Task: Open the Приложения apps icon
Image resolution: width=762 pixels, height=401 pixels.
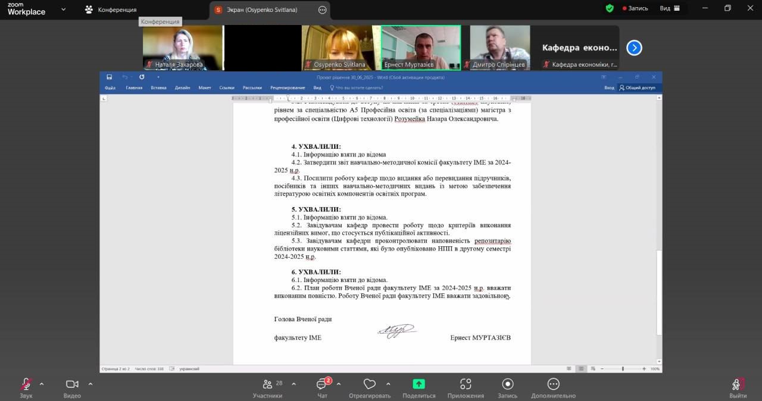Action: [466, 384]
